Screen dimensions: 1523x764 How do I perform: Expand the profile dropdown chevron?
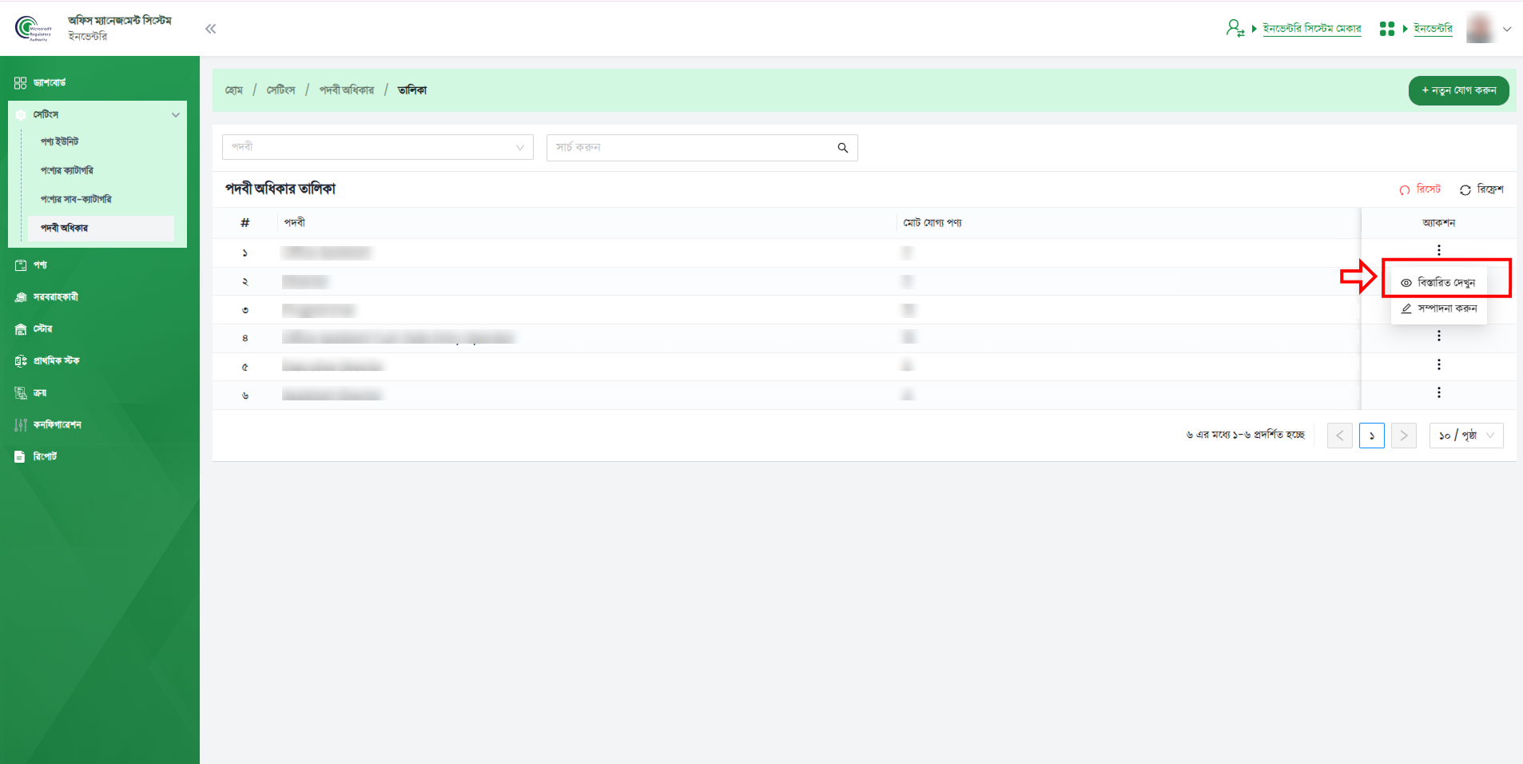(x=1507, y=29)
